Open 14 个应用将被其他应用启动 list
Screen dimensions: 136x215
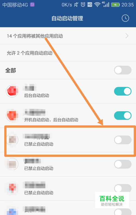tap(68, 36)
